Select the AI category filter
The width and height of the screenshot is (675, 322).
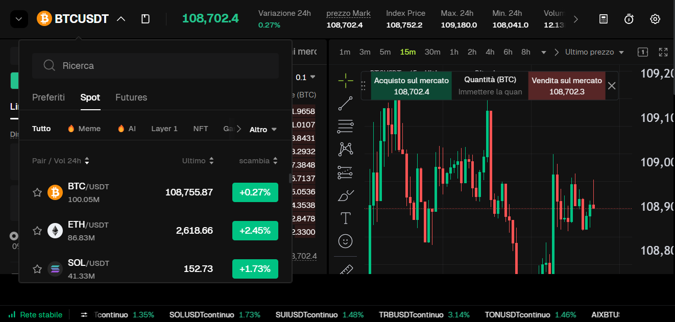(127, 129)
